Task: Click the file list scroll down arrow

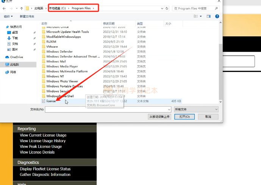Action: [220, 102]
